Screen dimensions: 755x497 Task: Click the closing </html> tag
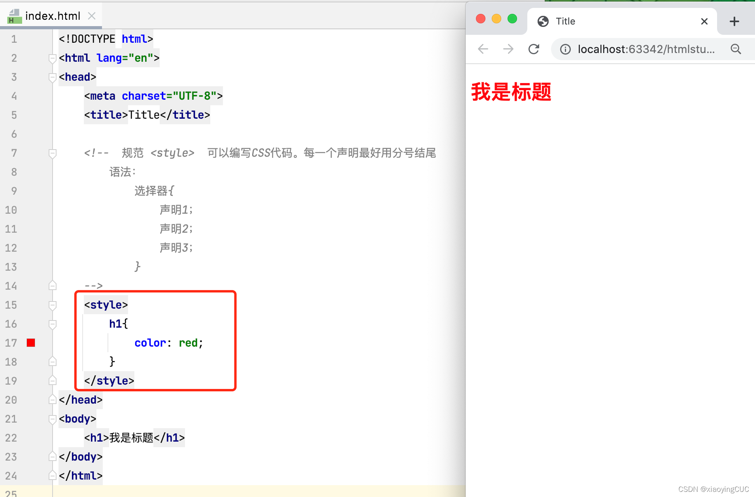[x=81, y=476]
